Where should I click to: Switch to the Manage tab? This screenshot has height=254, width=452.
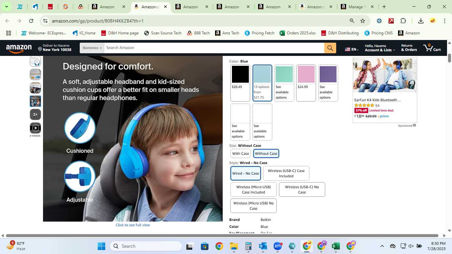click(357, 7)
